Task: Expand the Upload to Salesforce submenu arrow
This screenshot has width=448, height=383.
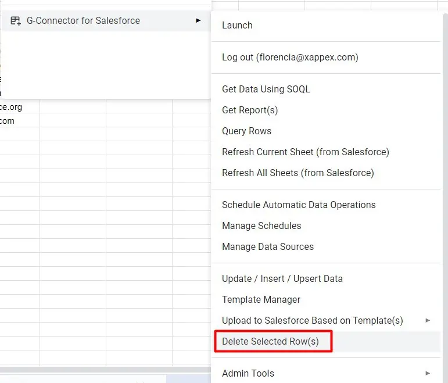Action: tap(428, 320)
